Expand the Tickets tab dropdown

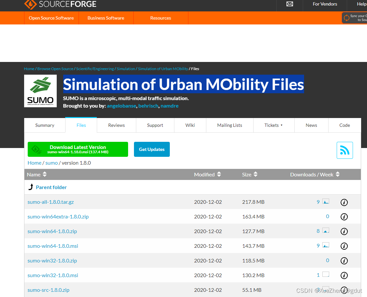(273, 125)
